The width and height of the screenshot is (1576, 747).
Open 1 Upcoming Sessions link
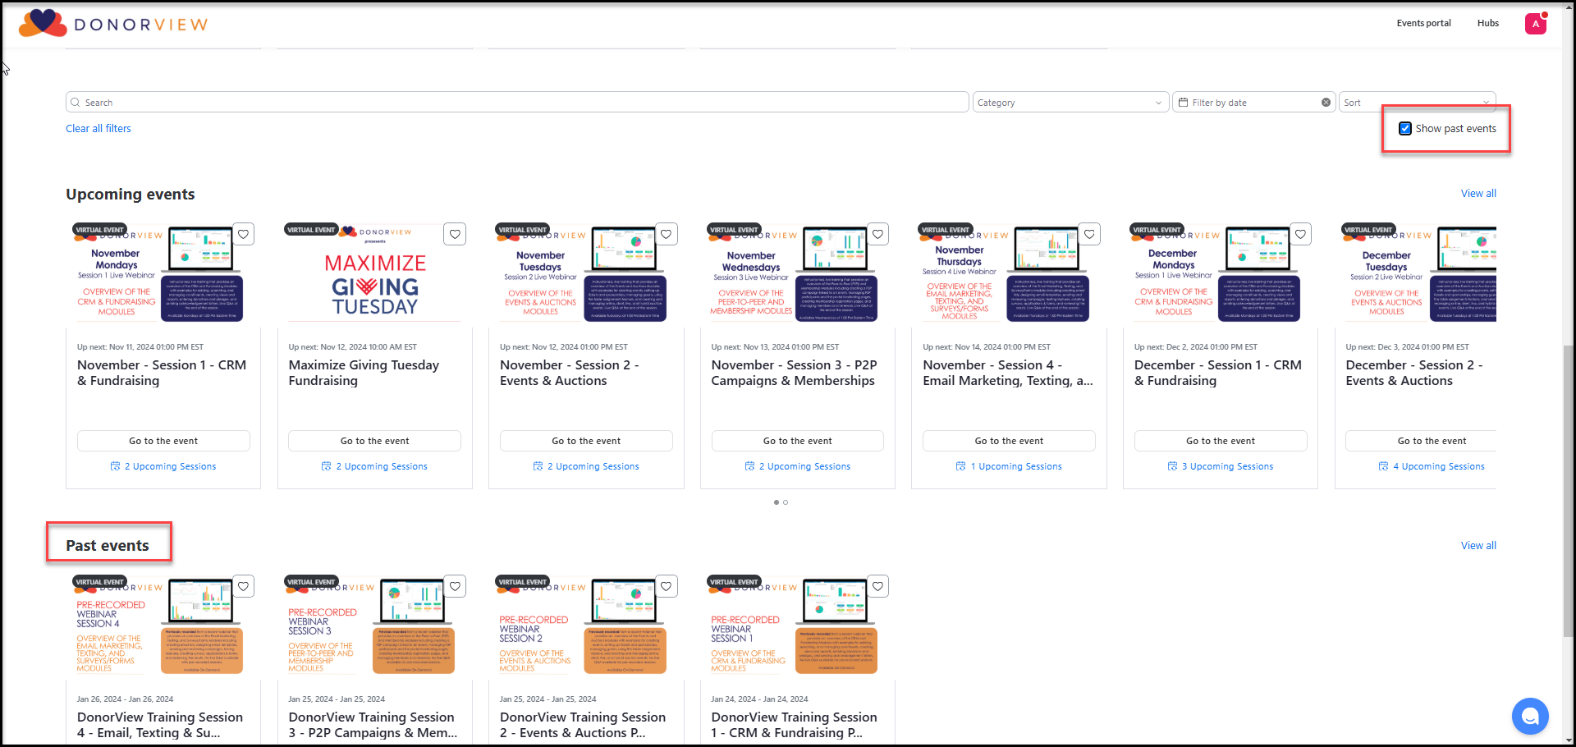click(x=1009, y=466)
